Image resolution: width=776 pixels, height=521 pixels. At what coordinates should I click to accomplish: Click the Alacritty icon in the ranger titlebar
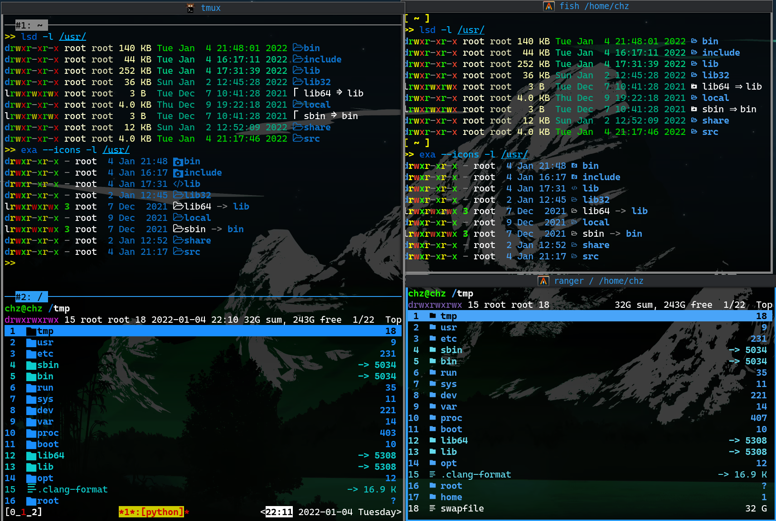pyautogui.click(x=544, y=281)
